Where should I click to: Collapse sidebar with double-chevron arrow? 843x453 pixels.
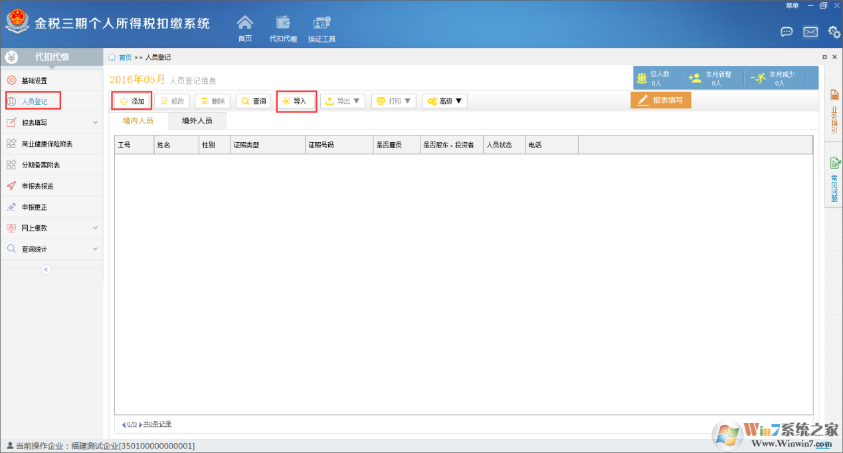pyautogui.click(x=46, y=270)
